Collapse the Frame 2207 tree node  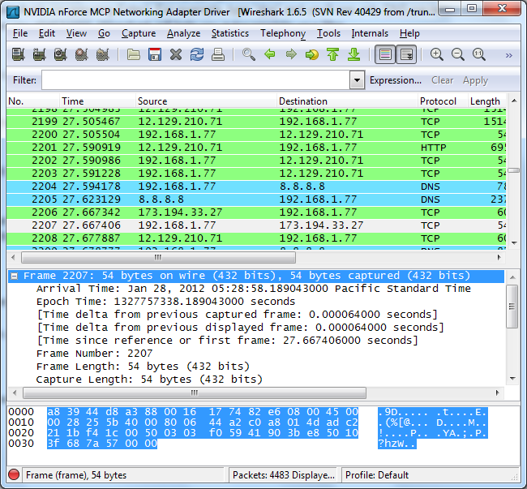(14, 276)
